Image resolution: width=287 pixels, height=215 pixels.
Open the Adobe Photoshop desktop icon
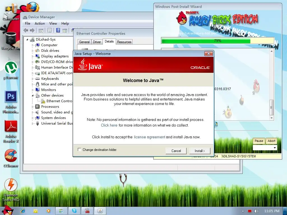11,102
